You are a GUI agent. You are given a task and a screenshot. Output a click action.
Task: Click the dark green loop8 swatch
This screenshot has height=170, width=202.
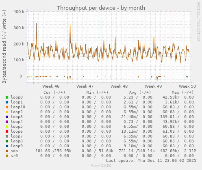click(x=7, y=141)
